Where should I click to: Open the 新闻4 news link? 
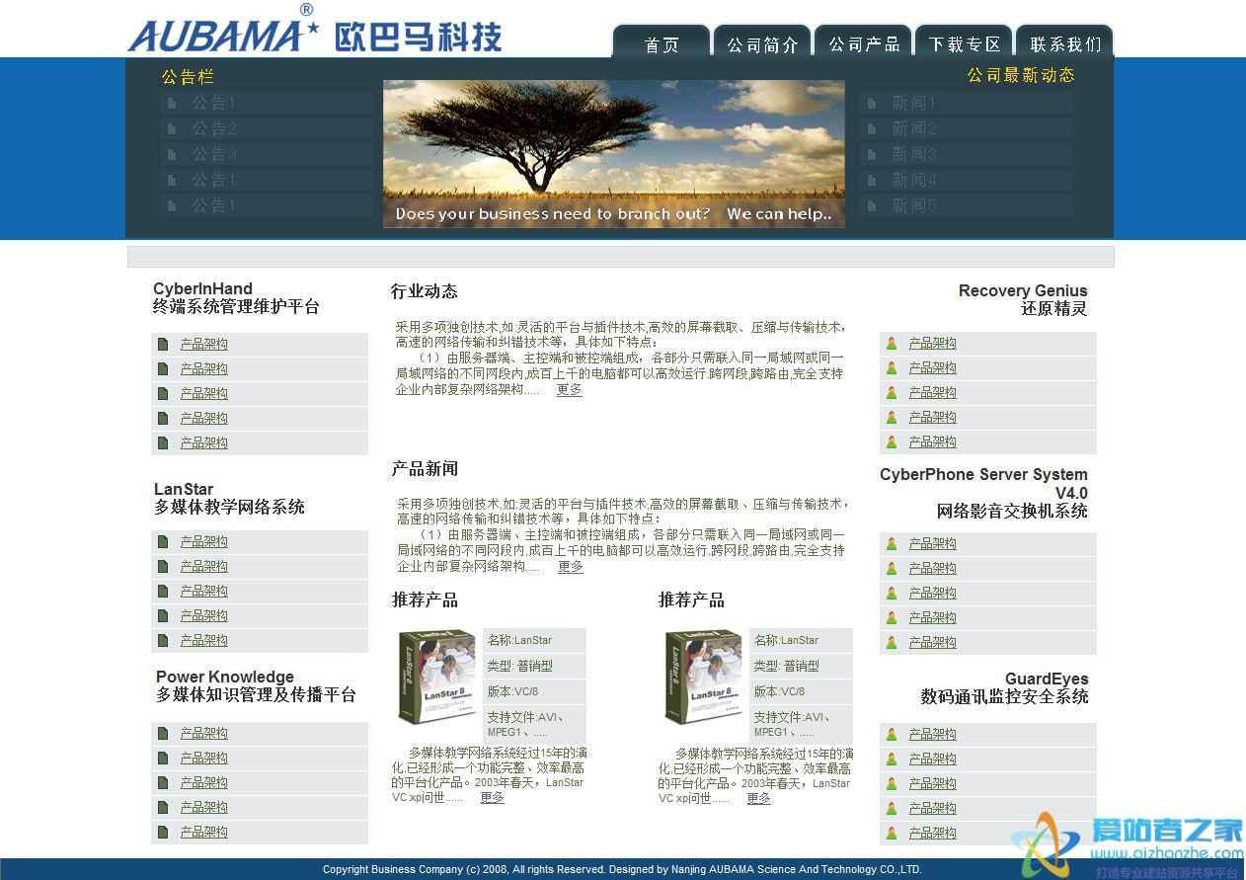point(914,180)
